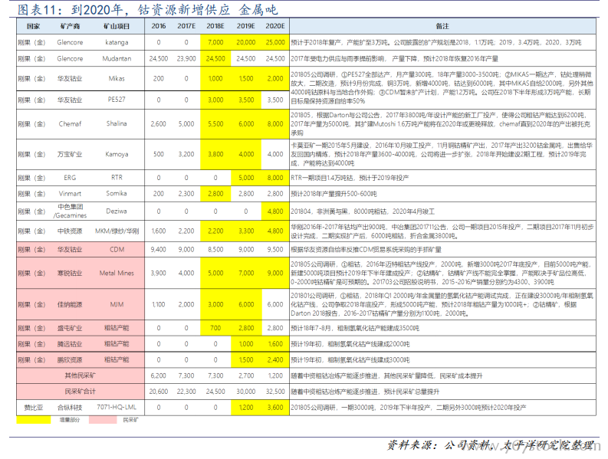Click the 2016 column header
This screenshot has height=459, width=608.
(159, 26)
